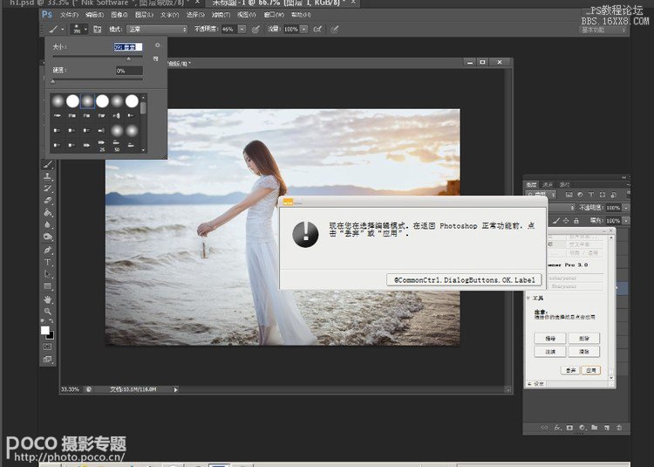Select the Eraser tool
Viewport: 654px width, 467px height.
click(48, 201)
